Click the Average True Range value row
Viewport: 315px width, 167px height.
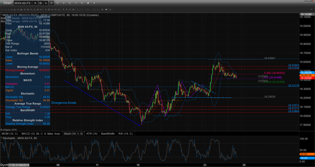(x=27, y=107)
